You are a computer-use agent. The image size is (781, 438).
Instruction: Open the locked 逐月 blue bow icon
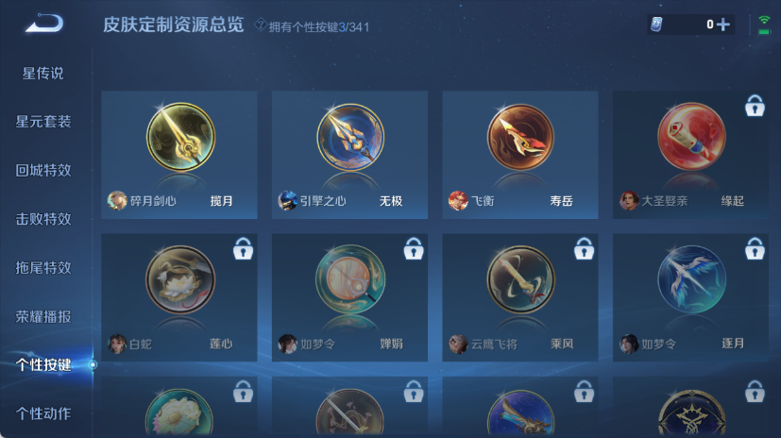pos(691,279)
